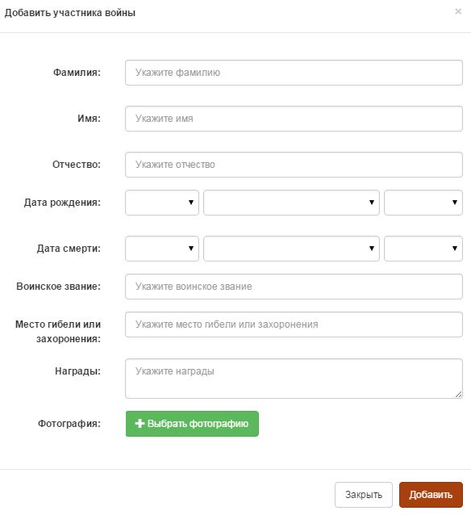Screen dimensions: 471x515
Task: Click the Воинское звание field
Action: click(294, 287)
